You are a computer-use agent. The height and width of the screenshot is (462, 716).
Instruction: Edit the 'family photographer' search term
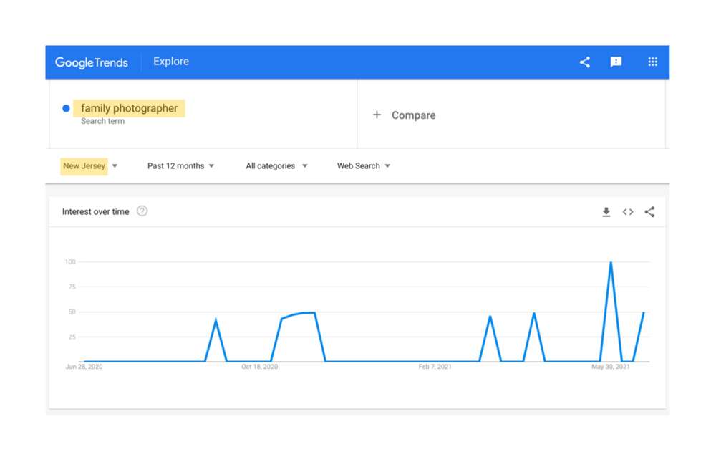click(129, 108)
